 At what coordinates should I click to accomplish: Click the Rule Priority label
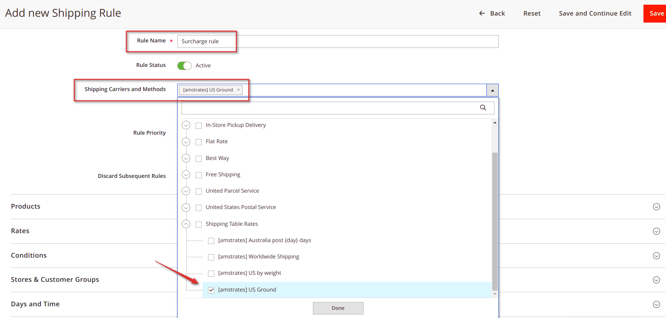149,133
